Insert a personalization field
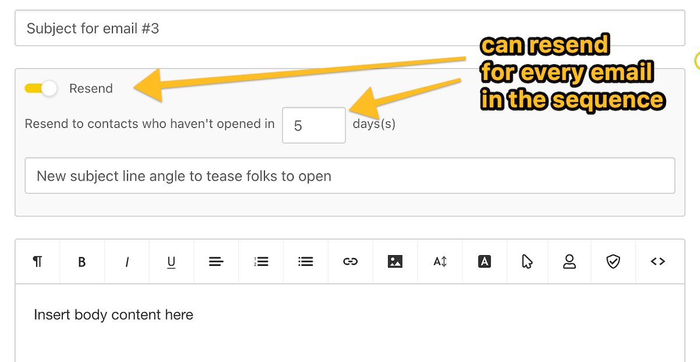The image size is (700, 362). (x=569, y=262)
